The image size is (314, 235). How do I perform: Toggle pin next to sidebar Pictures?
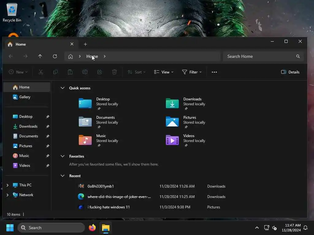pos(48,146)
